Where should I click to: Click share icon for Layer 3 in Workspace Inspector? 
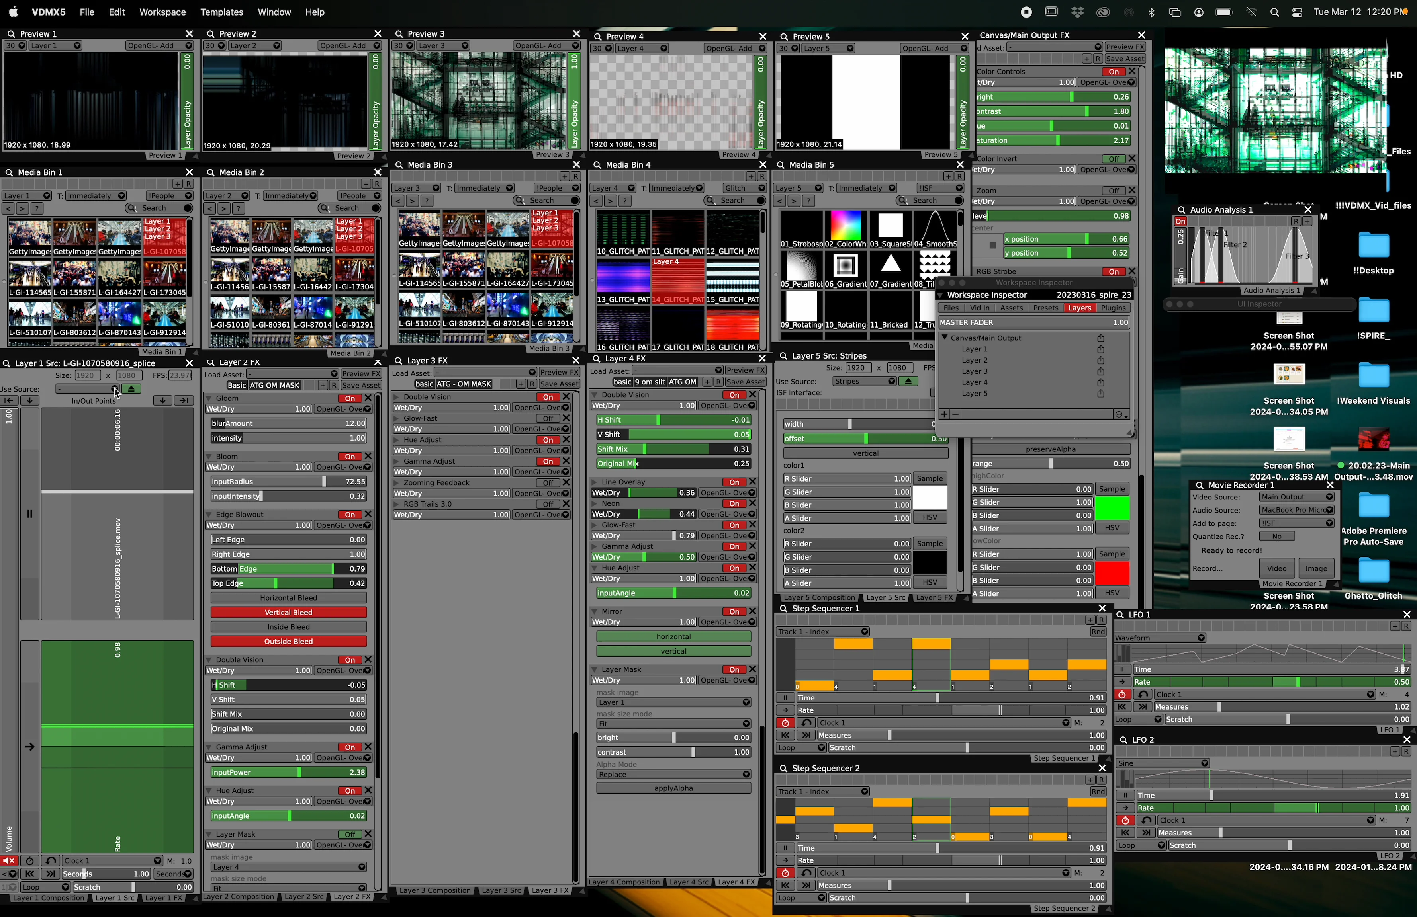tap(1101, 371)
